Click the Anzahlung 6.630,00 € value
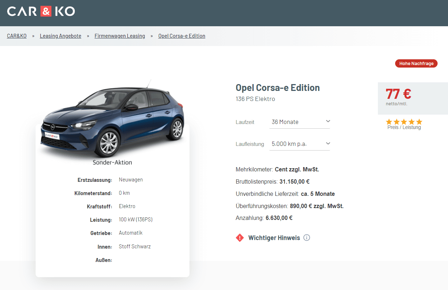The image size is (448, 290). click(279, 218)
